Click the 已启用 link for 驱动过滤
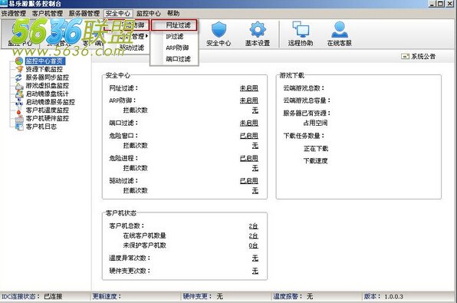Image resolution: width=457 pixels, height=303 pixels. pyautogui.click(x=249, y=181)
